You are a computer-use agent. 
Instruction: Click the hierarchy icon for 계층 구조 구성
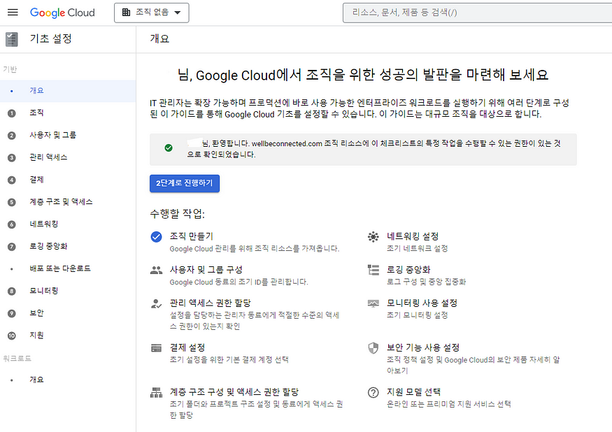pyautogui.click(x=156, y=393)
